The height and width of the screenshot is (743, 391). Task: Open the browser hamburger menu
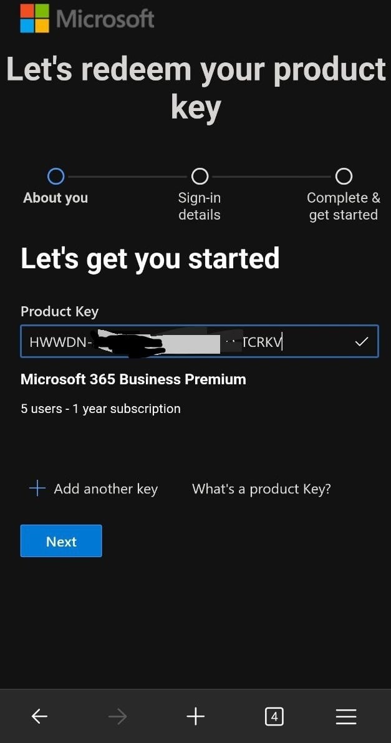point(346,716)
